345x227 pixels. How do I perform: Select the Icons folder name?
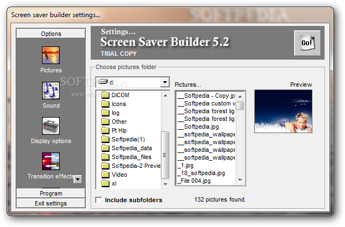pyautogui.click(x=119, y=104)
